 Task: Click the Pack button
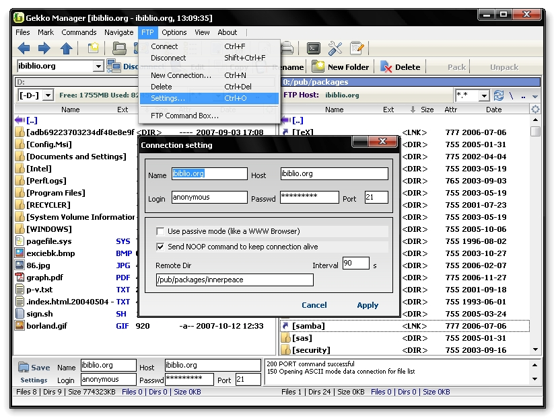pos(456,67)
